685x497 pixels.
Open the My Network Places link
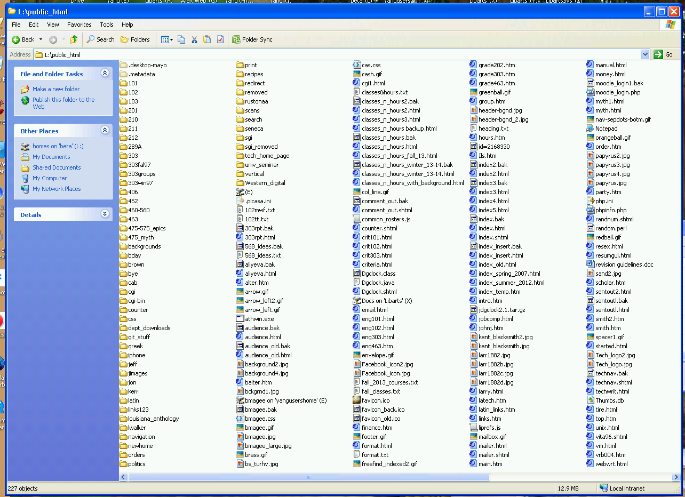pos(57,189)
